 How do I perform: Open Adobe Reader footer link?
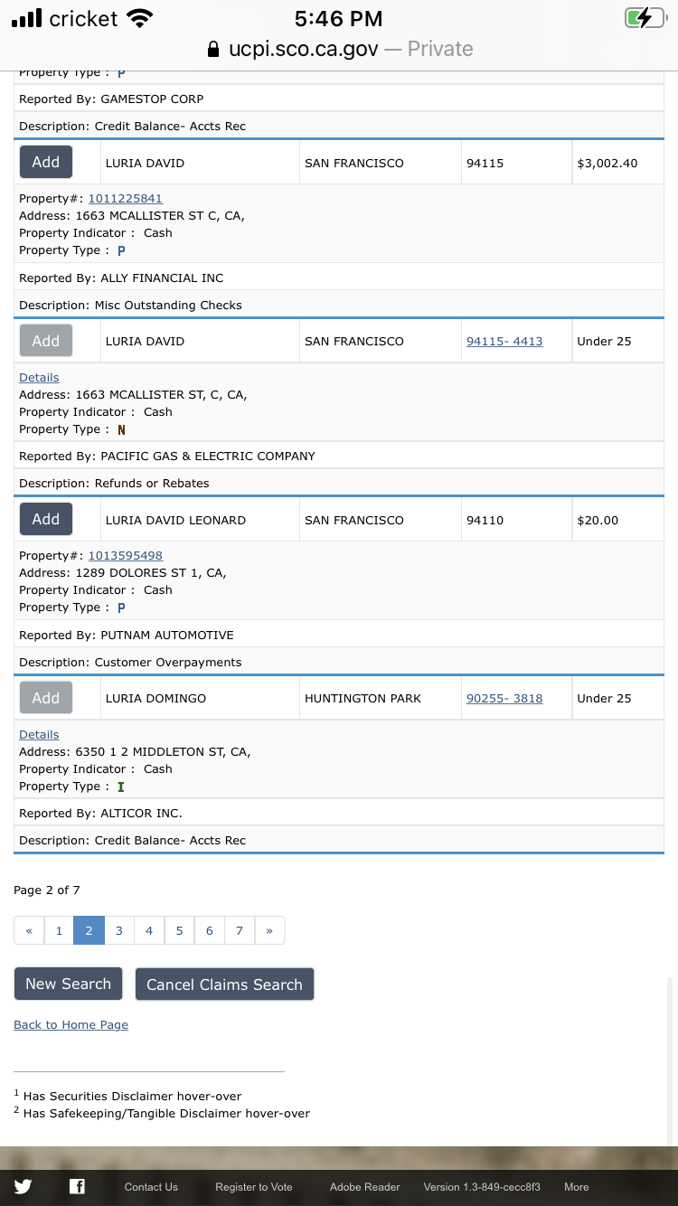click(364, 1187)
